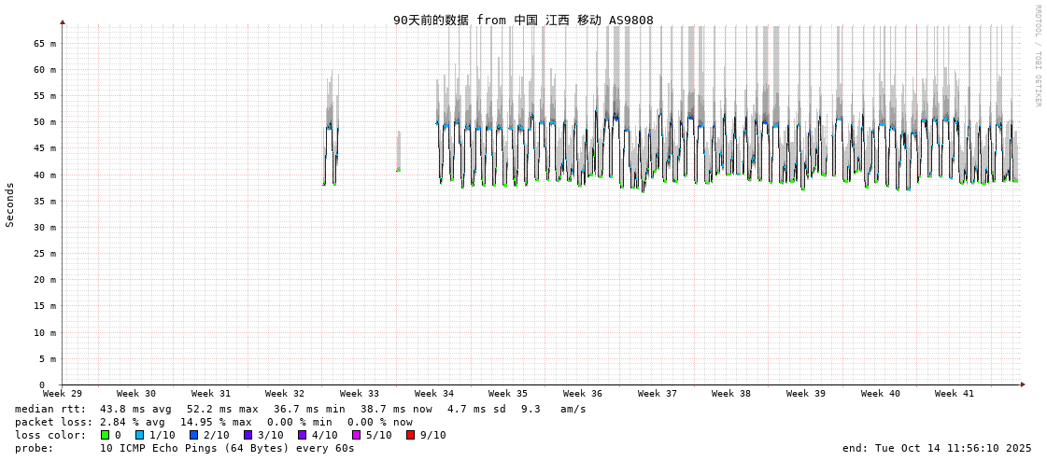The image size is (1047, 461).
Task: Click the chart title mentioning AS9808
Action: [523, 20]
